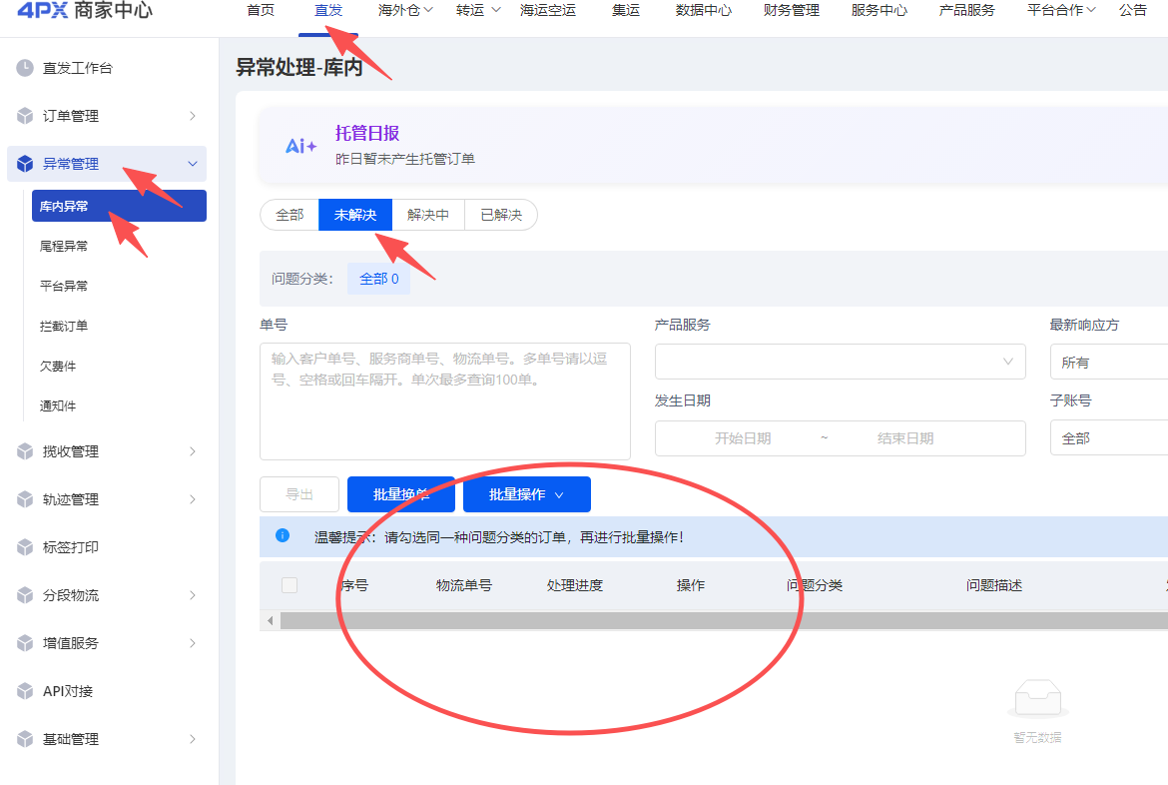Click the clock icon beside 直发工作台

tap(25, 68)
